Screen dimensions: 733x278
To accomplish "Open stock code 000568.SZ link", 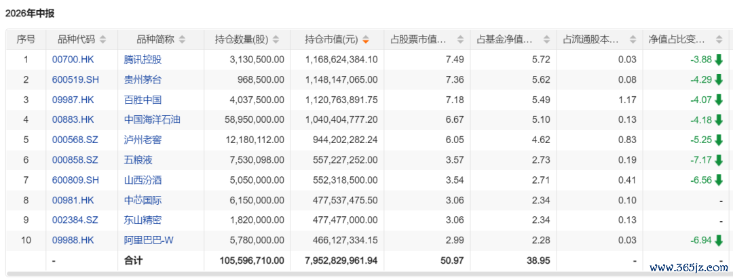I will tap(75, 140).
